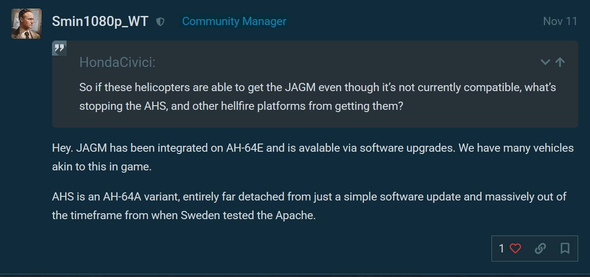The width and height of the screenshot is (590, 277).
Task: Jump to the quoted post via up arrow
Action: [x=560, y=62]
